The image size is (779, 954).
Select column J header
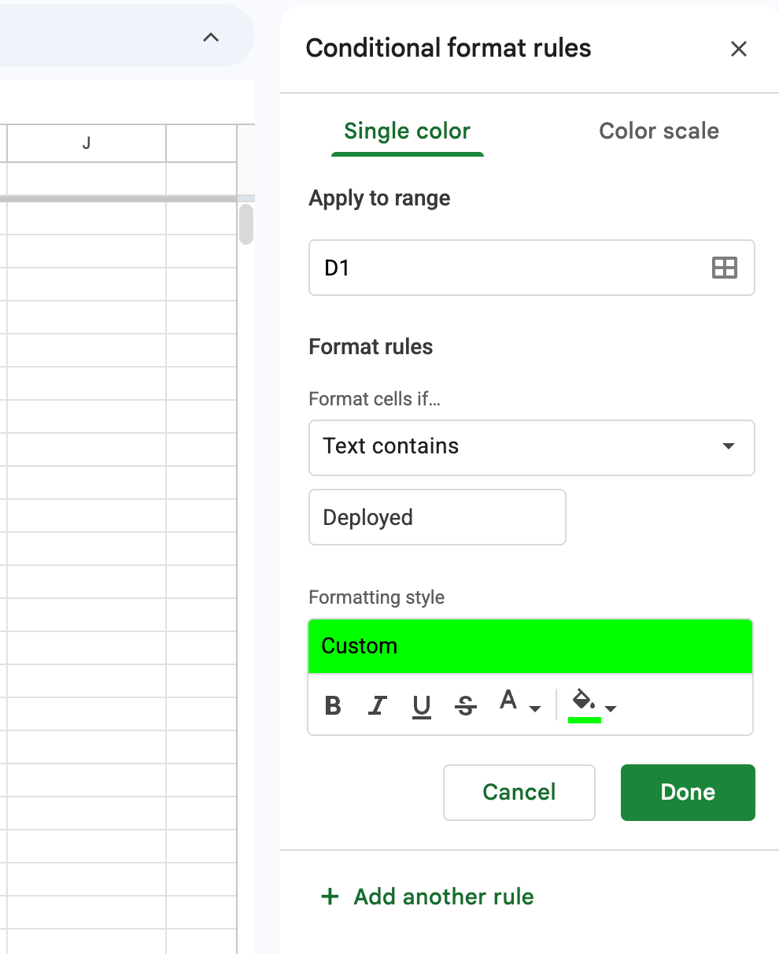pyautogui.click(x=87, y=143)
